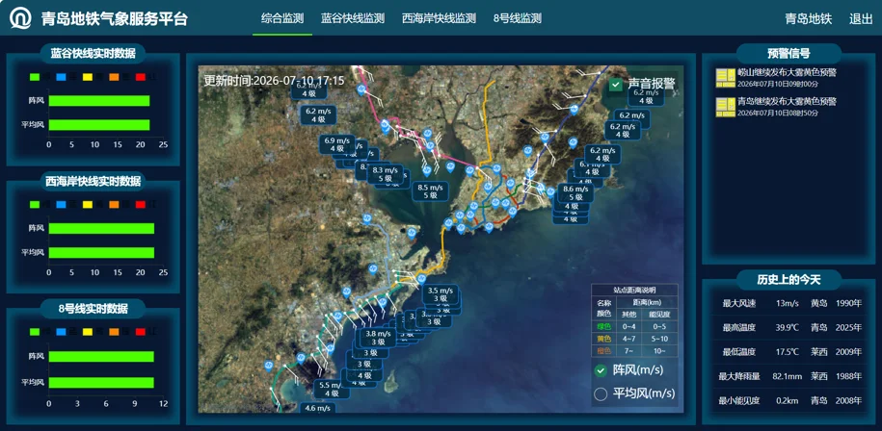Open 青岛继续发布大雾黄色预警 warning

(787, 102)
